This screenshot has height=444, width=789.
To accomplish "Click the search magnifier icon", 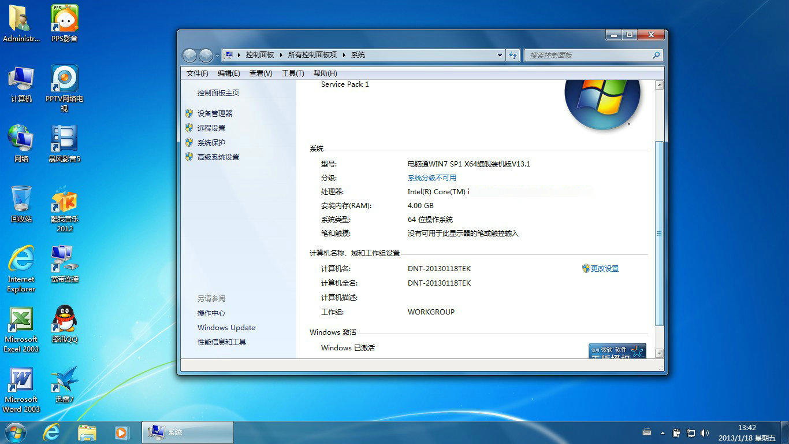I will point(656,55).
